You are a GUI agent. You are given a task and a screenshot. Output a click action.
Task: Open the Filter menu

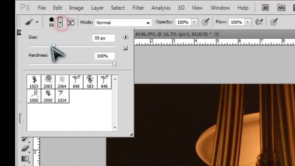(138, 8)
